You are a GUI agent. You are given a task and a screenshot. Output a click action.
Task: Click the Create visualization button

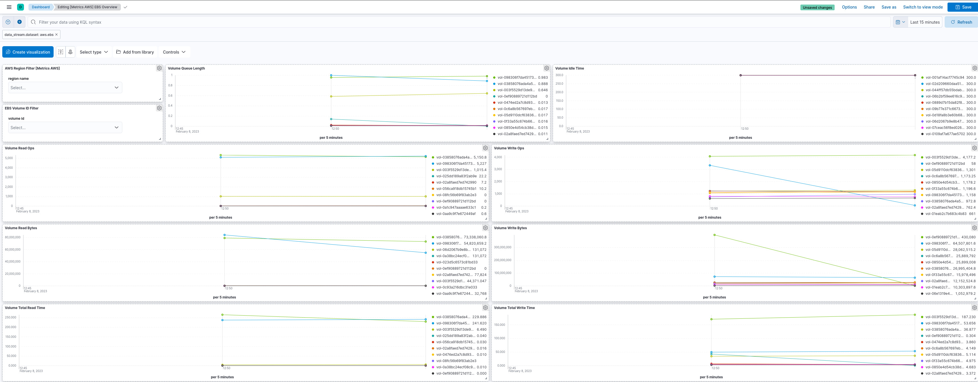click(28, 52)
